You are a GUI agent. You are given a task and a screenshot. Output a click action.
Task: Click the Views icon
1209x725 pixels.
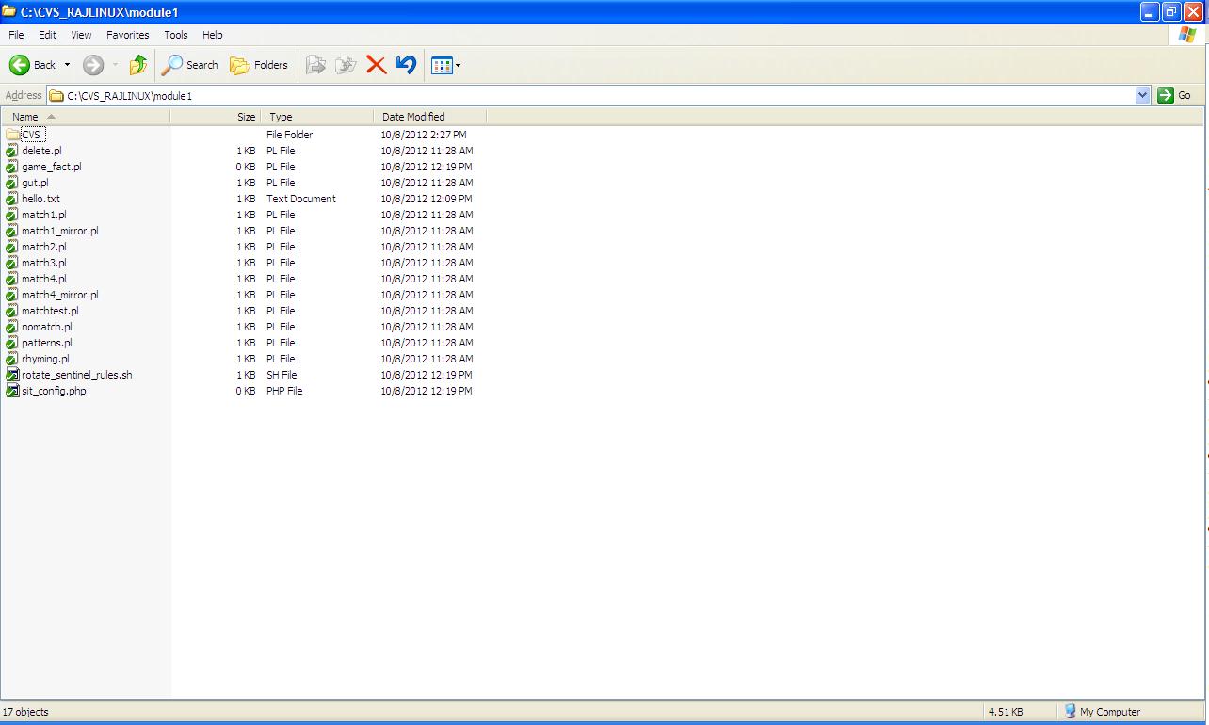click(439, 64)
